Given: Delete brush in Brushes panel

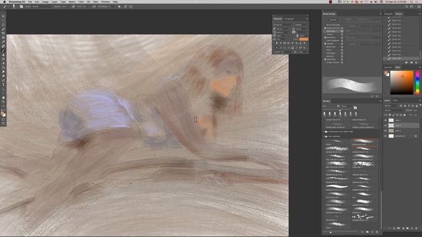Looking at the screenshot, I should click(377, 232).
